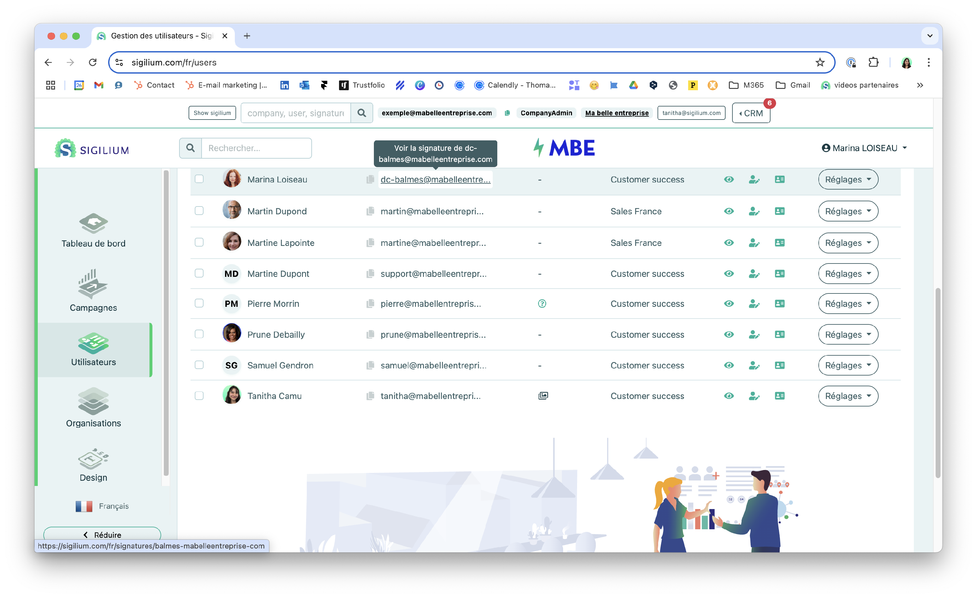Click image icon in Tanitha Camu row
Image resolution: width=977 pixels, height=598 pixels.
543,396
